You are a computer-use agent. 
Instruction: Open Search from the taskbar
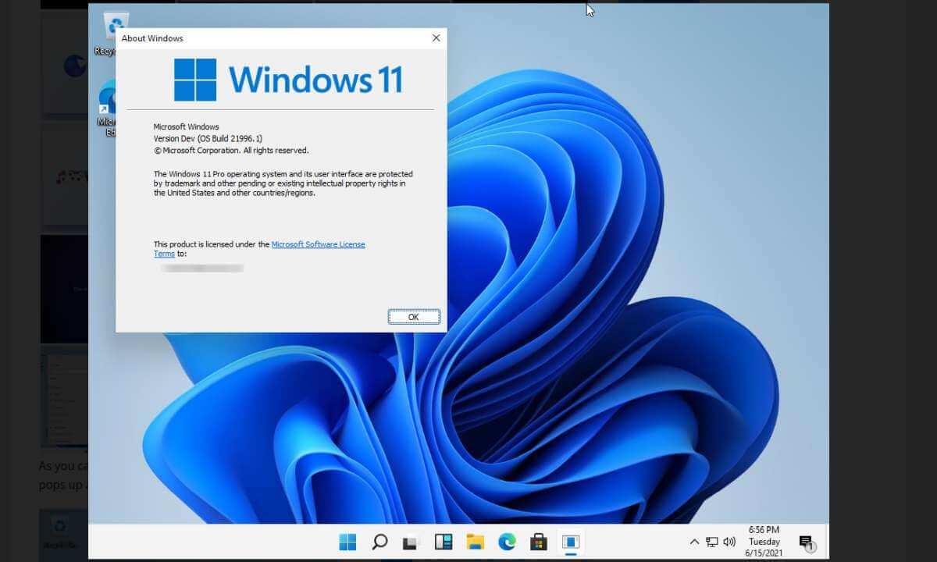379,542
